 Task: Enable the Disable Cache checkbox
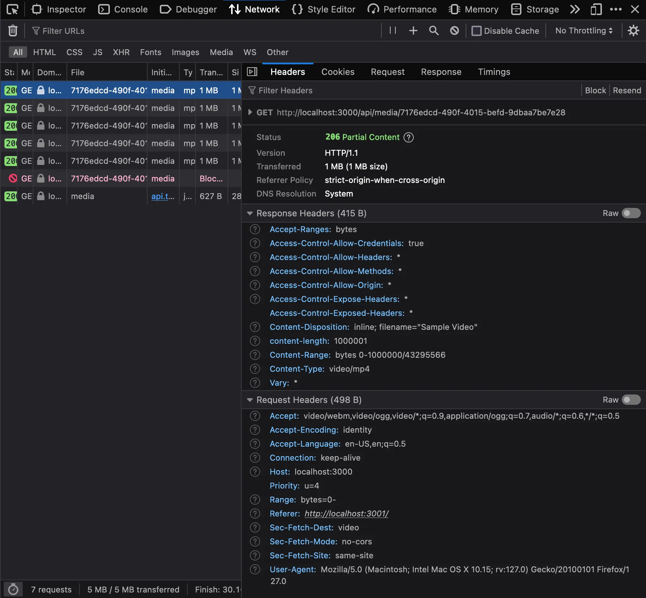pyautogui.click(x=477, y=31)
